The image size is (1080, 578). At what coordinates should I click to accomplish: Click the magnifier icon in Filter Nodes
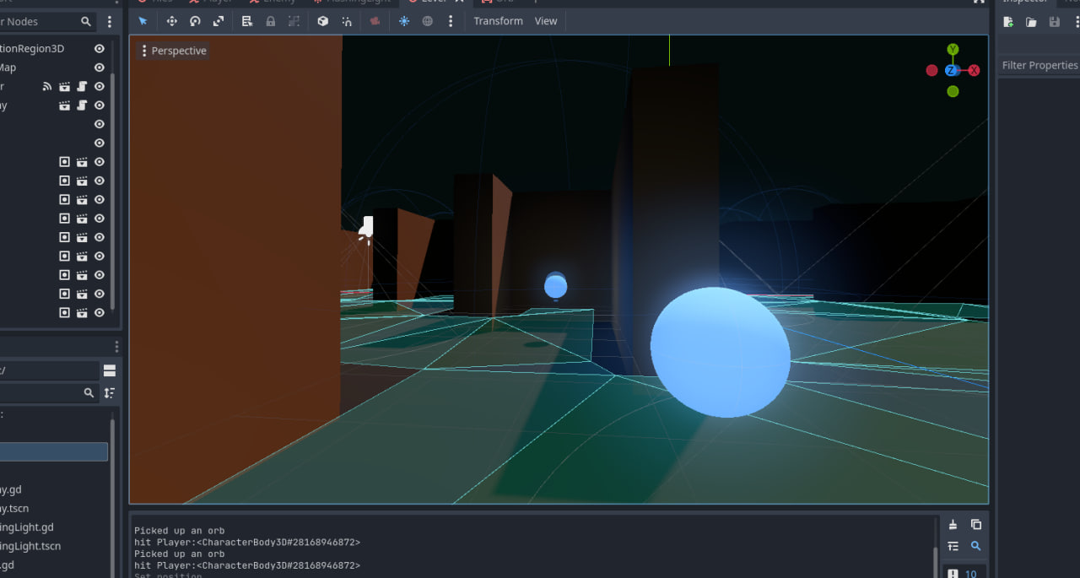[86, 21]
